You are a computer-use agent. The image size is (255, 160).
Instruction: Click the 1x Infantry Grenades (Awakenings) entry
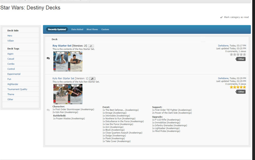coord(170,126)
